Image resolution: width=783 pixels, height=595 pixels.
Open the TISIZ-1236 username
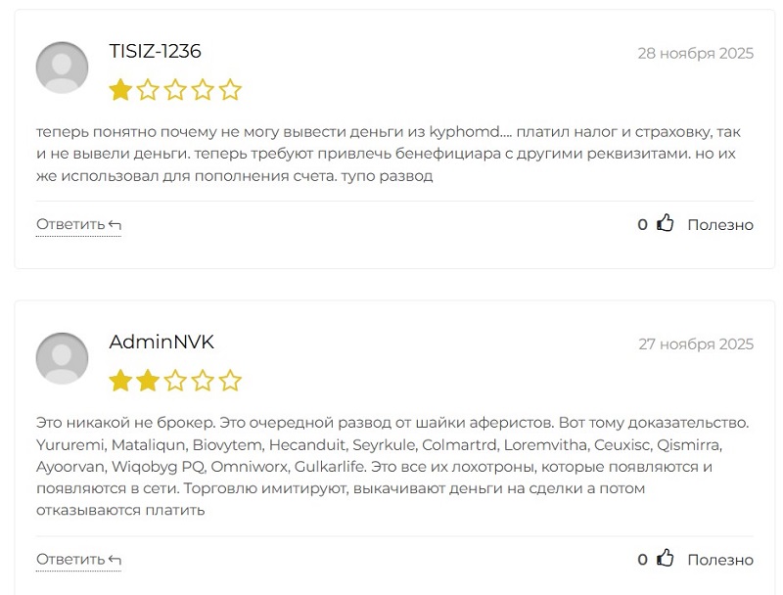coord(155,52)
